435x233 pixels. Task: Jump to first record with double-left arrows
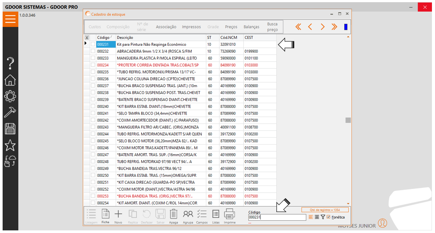[x=298, y=27]
